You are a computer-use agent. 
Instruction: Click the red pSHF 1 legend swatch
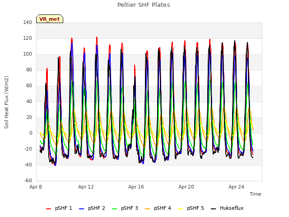[x=48, y=209]
